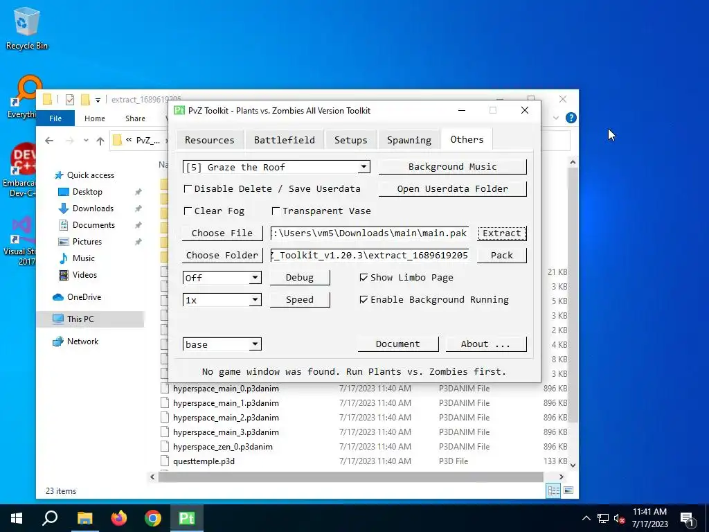This screenshot has width=709, height=532.
Task: Open Recycle Bin desktop icon
Action: coord(26,28)
